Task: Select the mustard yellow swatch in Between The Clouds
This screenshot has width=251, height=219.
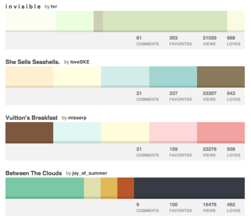Action: coord(109,188)
